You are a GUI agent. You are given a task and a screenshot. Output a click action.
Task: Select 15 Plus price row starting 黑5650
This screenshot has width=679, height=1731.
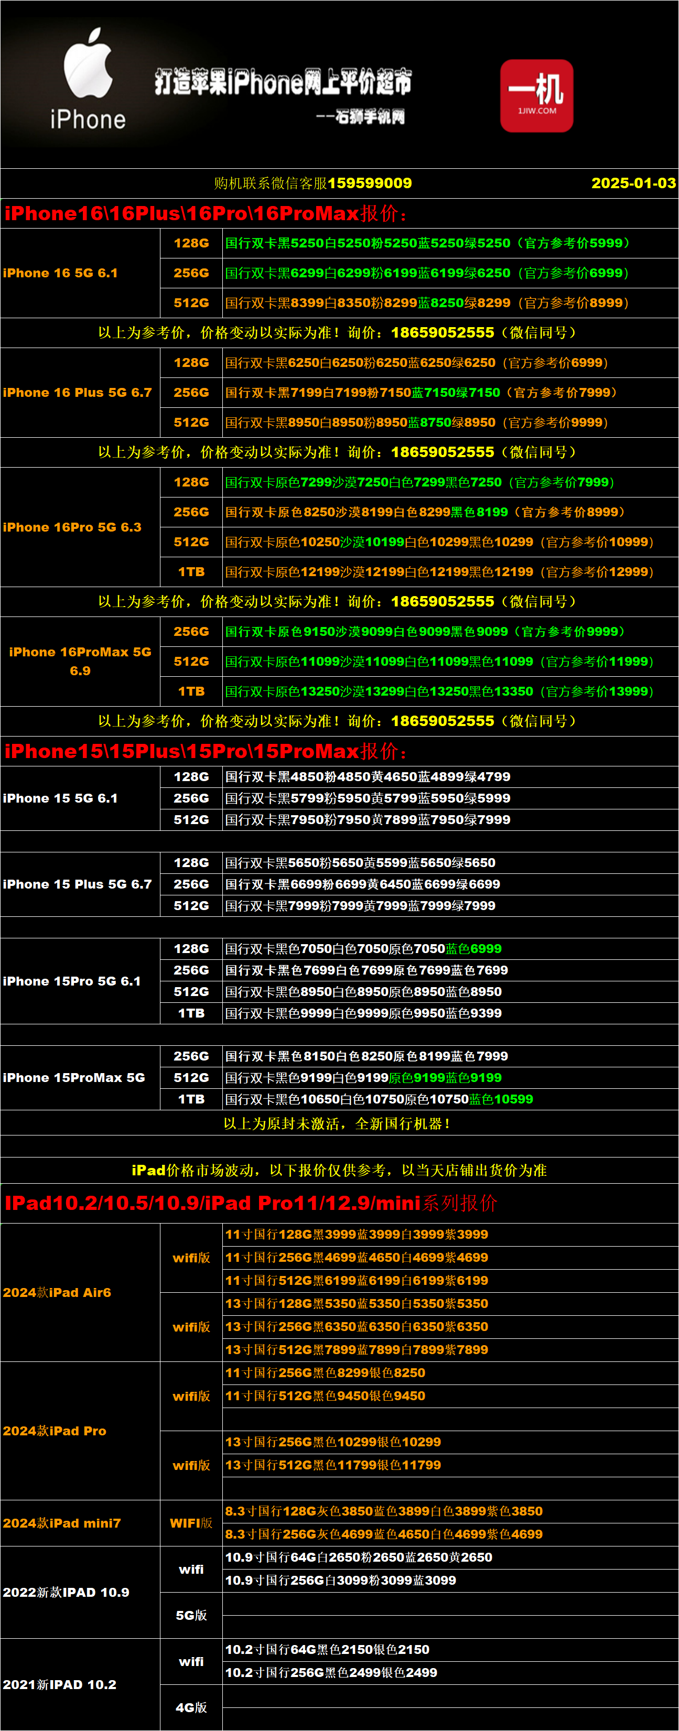(x=450, y=863)
